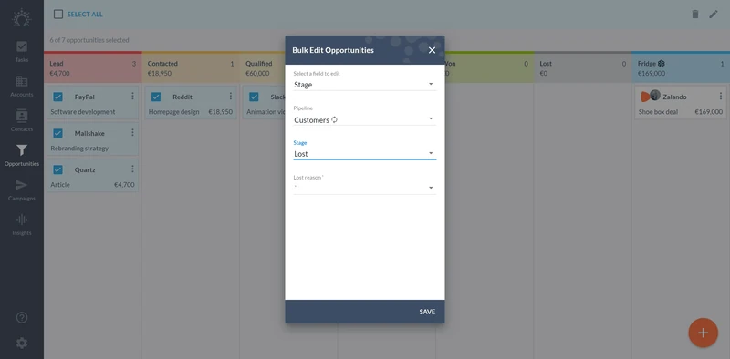This screenshot has height=359, width=730.
Task: Click the Lead column header
Action: 93,68
